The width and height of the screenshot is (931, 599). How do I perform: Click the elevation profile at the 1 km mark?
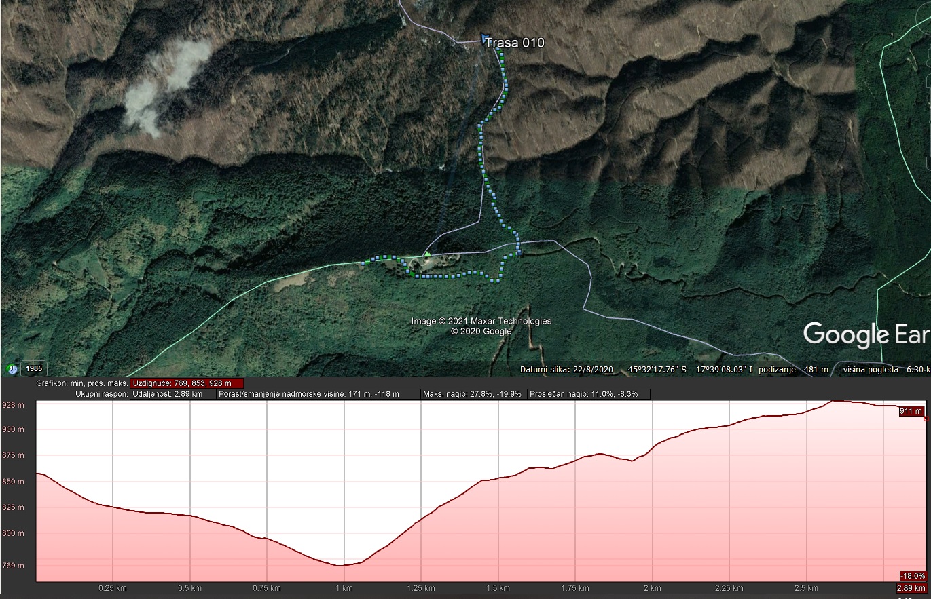(344, 564)
